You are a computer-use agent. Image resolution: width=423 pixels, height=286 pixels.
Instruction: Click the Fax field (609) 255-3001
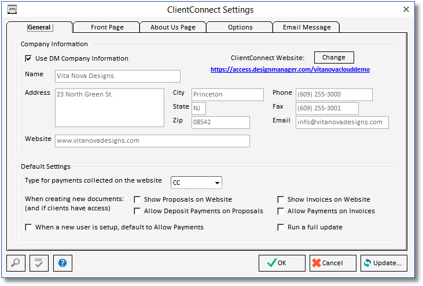coord(327,109)
